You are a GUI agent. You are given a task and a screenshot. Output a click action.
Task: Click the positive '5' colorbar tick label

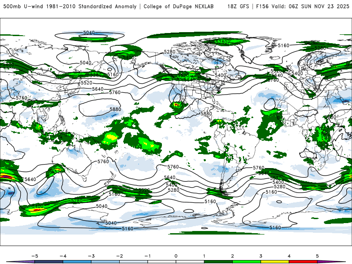[x=317, y=256]
